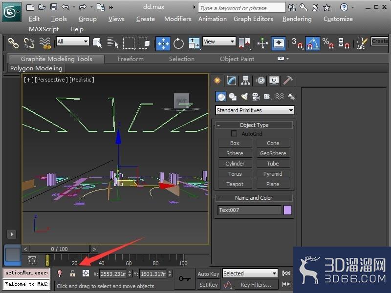Toggle the 3D Snaps button

click(x=297, y=43)
